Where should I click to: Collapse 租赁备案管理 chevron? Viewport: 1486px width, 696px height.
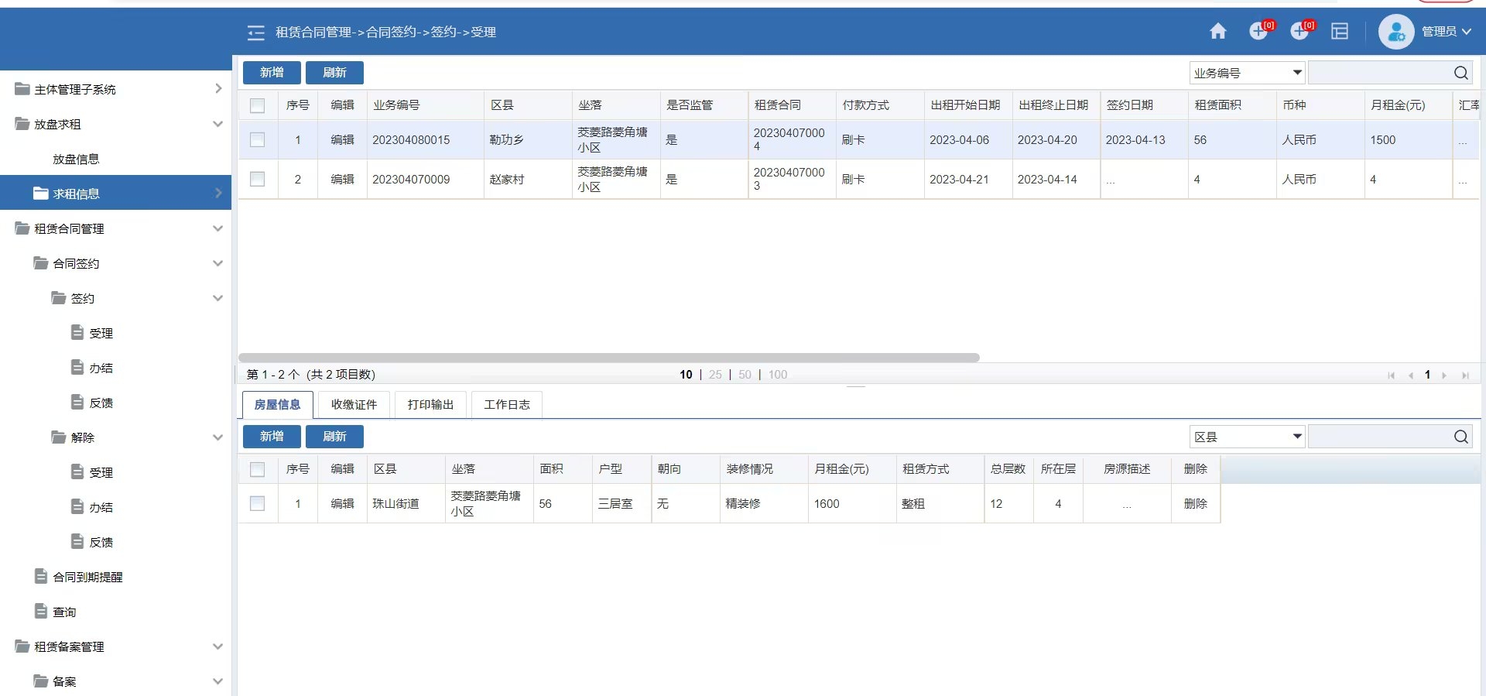(x=218, y=646)
